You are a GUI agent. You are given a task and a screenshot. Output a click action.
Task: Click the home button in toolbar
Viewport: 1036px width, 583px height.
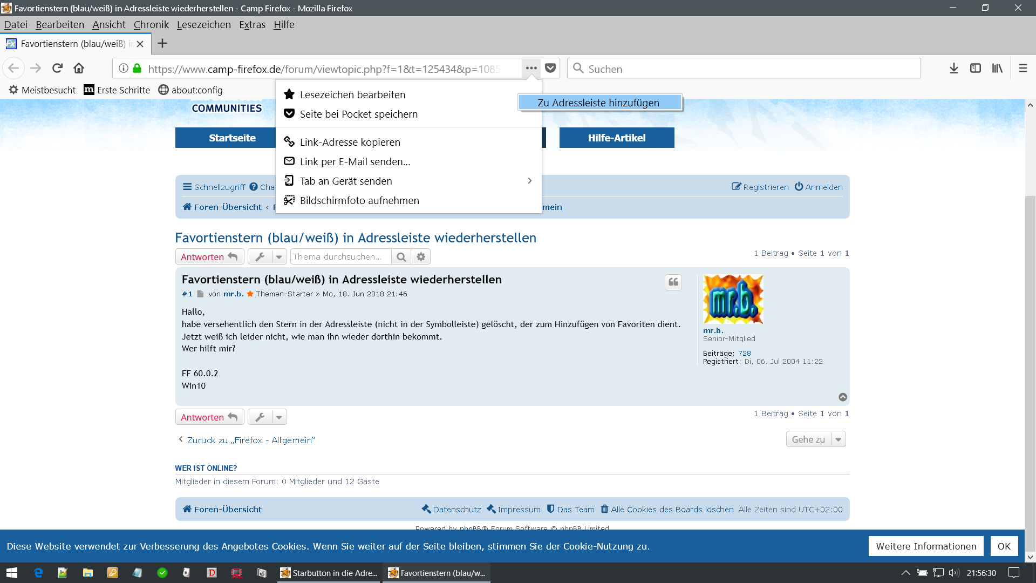coord(79,68)
